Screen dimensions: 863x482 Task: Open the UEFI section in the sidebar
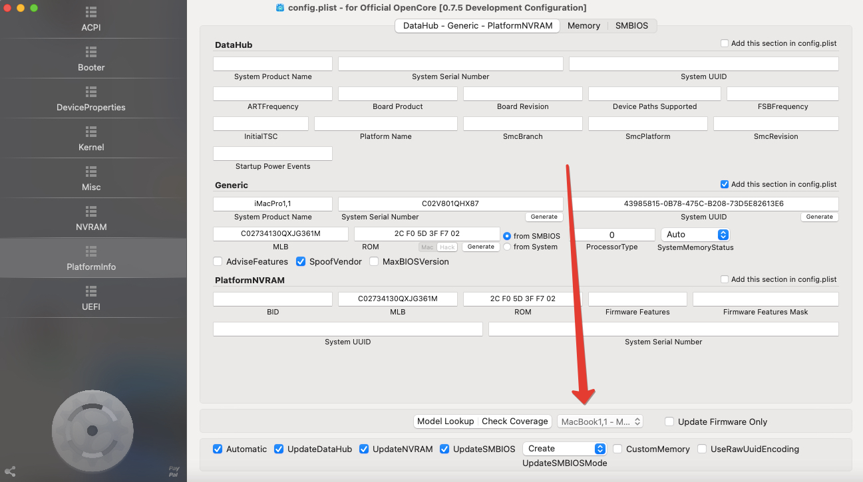click(91, 299)
